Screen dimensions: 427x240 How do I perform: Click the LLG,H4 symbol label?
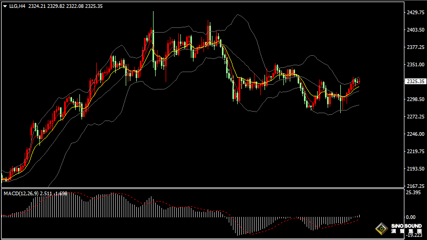[x=17, y=6]
